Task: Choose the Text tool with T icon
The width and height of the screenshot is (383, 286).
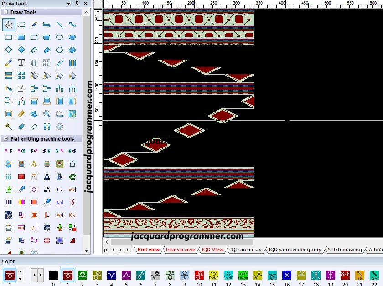Action: pos(21,63)
